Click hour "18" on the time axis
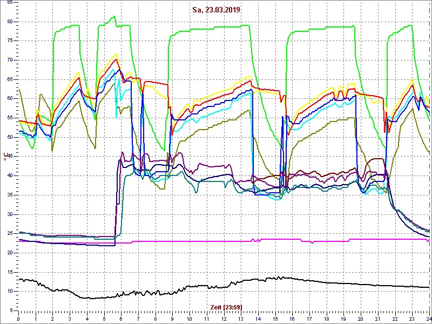Screen dimensions: 432x324 327,318
